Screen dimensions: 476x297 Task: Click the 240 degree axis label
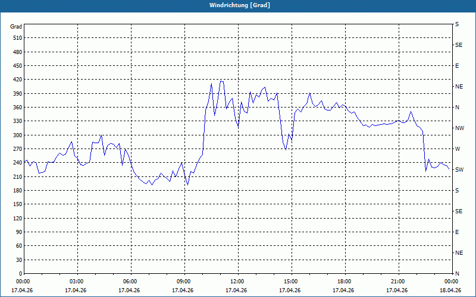(18, 162)
